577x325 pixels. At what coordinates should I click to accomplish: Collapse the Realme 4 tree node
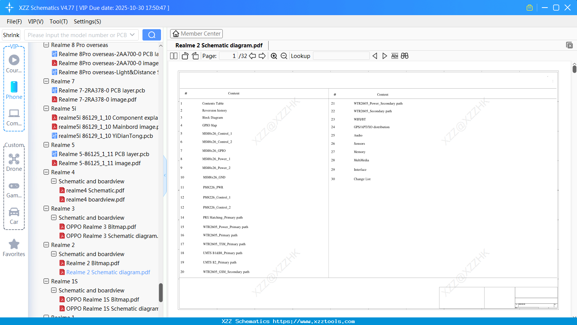[46, 172]
